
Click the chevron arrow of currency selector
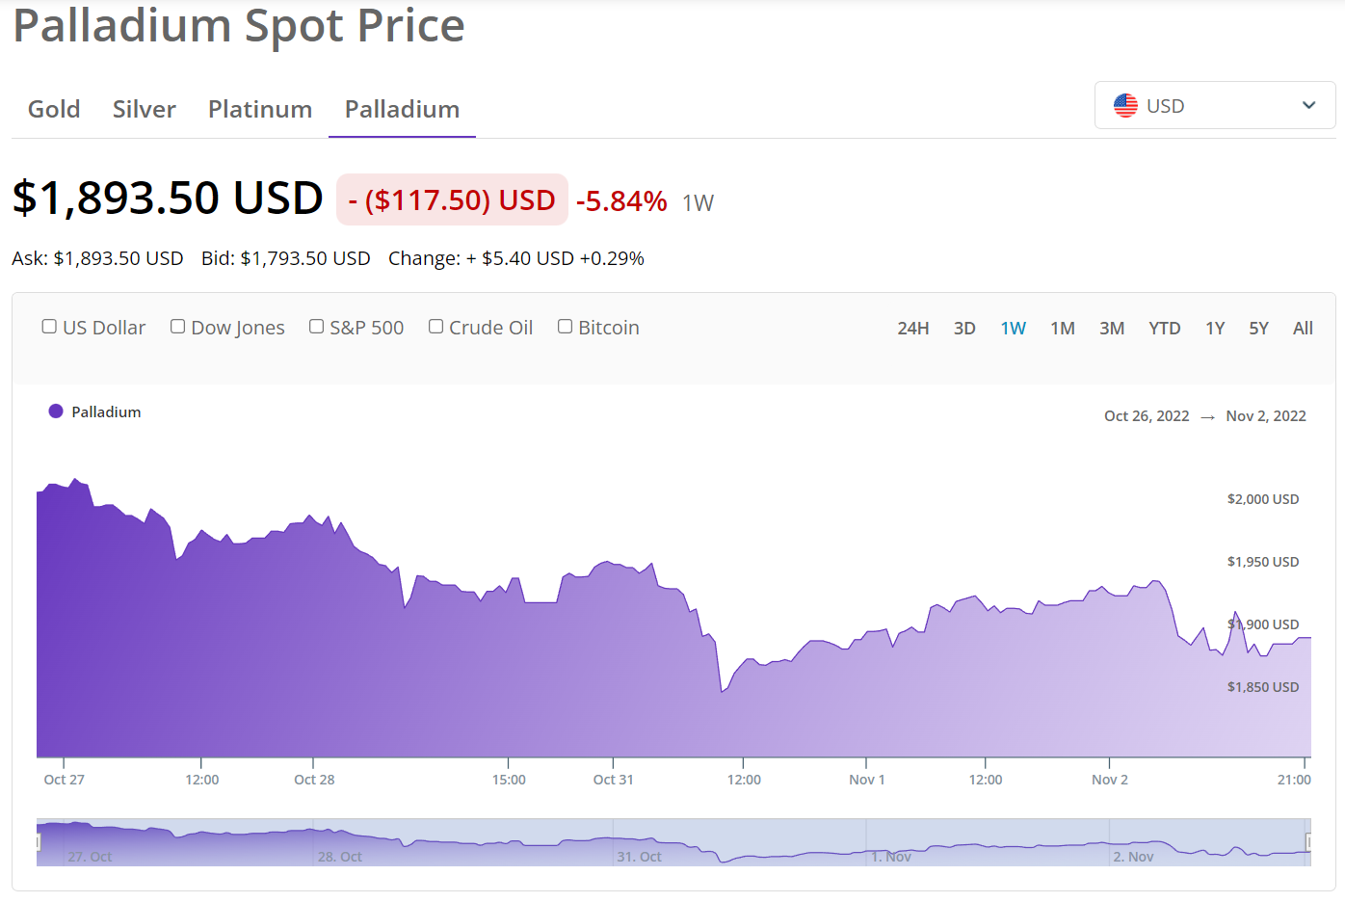1308,105
